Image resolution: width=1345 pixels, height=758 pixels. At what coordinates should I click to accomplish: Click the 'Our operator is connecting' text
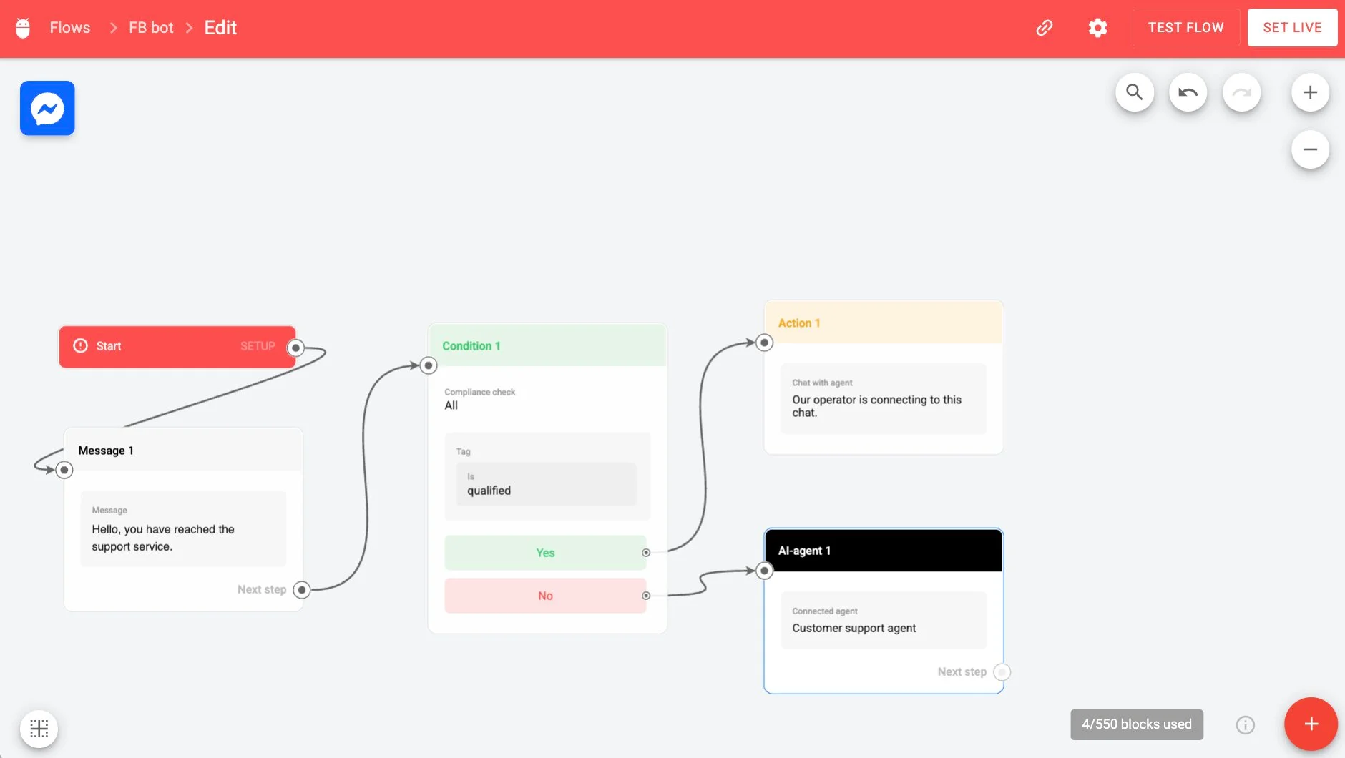(876, 406)
